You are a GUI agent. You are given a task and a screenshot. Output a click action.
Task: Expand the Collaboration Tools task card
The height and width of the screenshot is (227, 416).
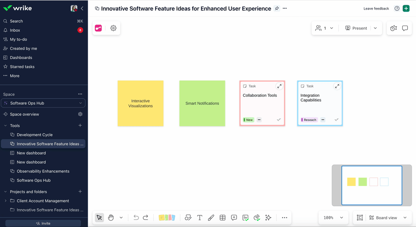point(279,86)
